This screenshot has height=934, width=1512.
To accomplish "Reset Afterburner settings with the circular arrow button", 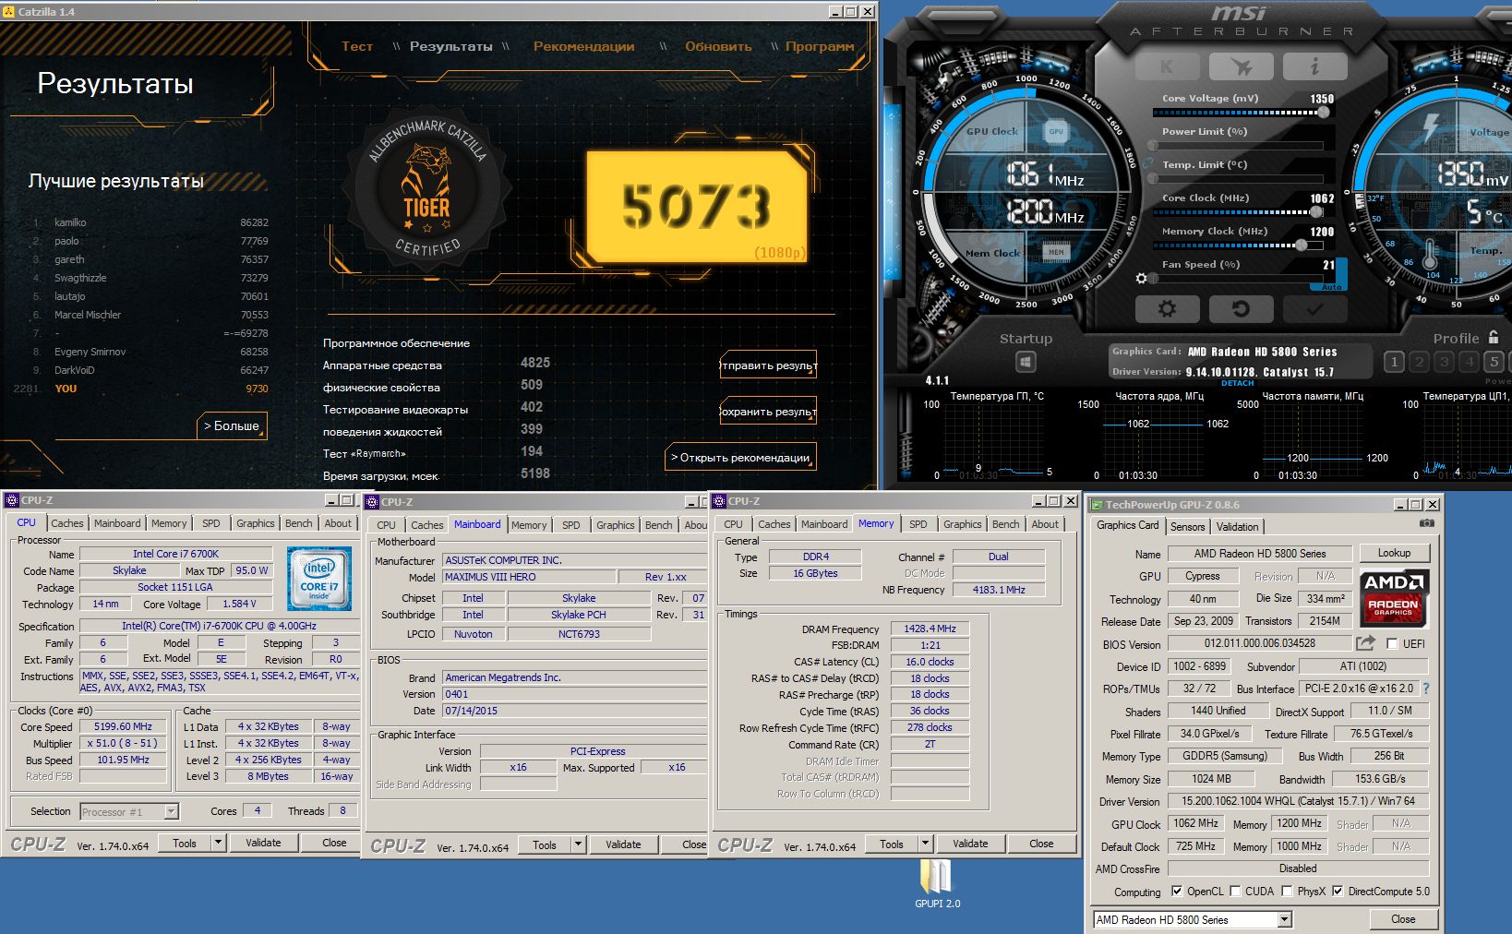I will coord(1241,309).
